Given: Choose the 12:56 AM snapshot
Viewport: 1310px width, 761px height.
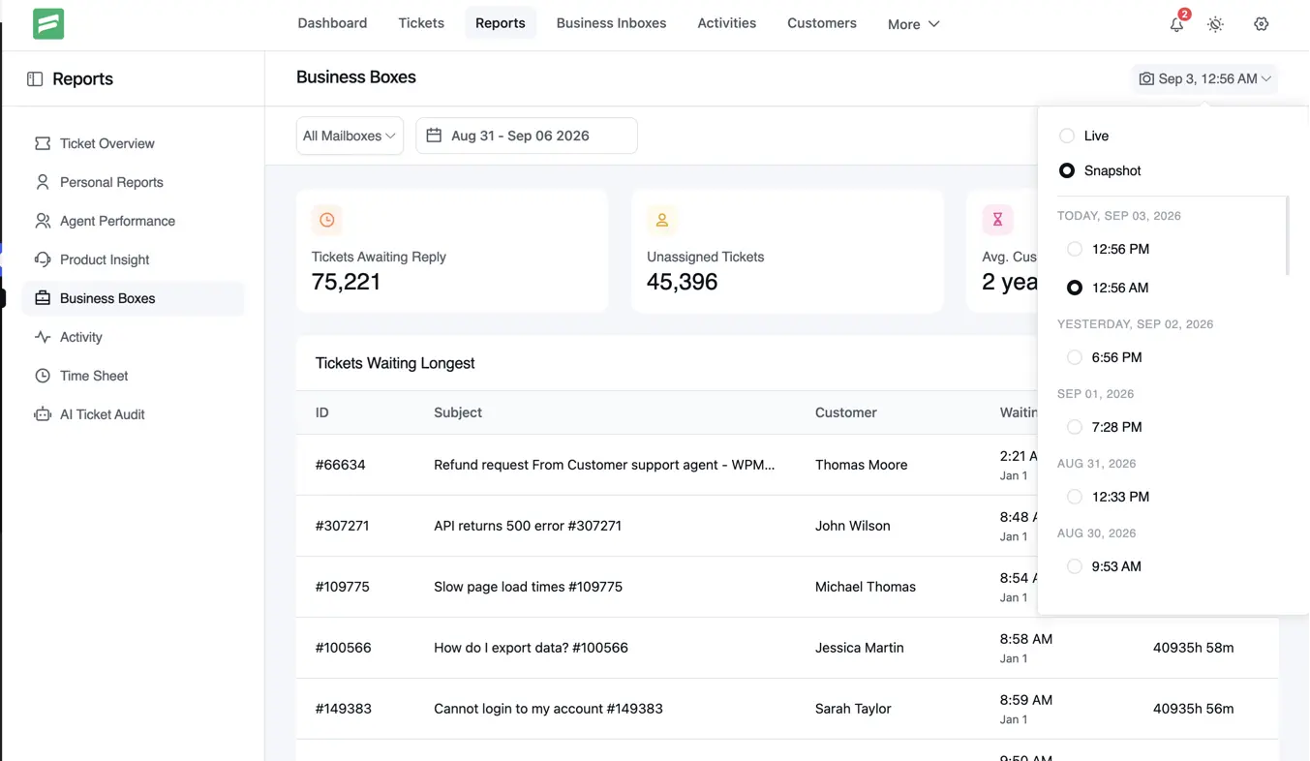Looking at the screenshot, I should point(1075,288).
